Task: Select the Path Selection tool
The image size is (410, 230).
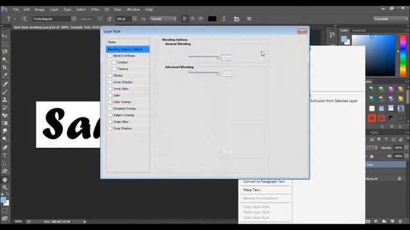Action: coord(4,164)
